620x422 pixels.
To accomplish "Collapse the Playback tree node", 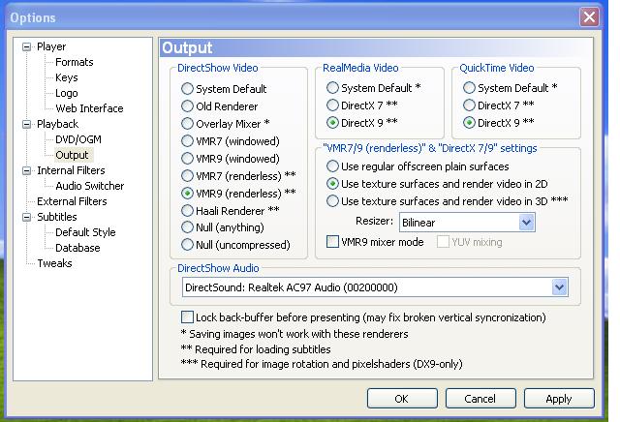I will 26,125.
